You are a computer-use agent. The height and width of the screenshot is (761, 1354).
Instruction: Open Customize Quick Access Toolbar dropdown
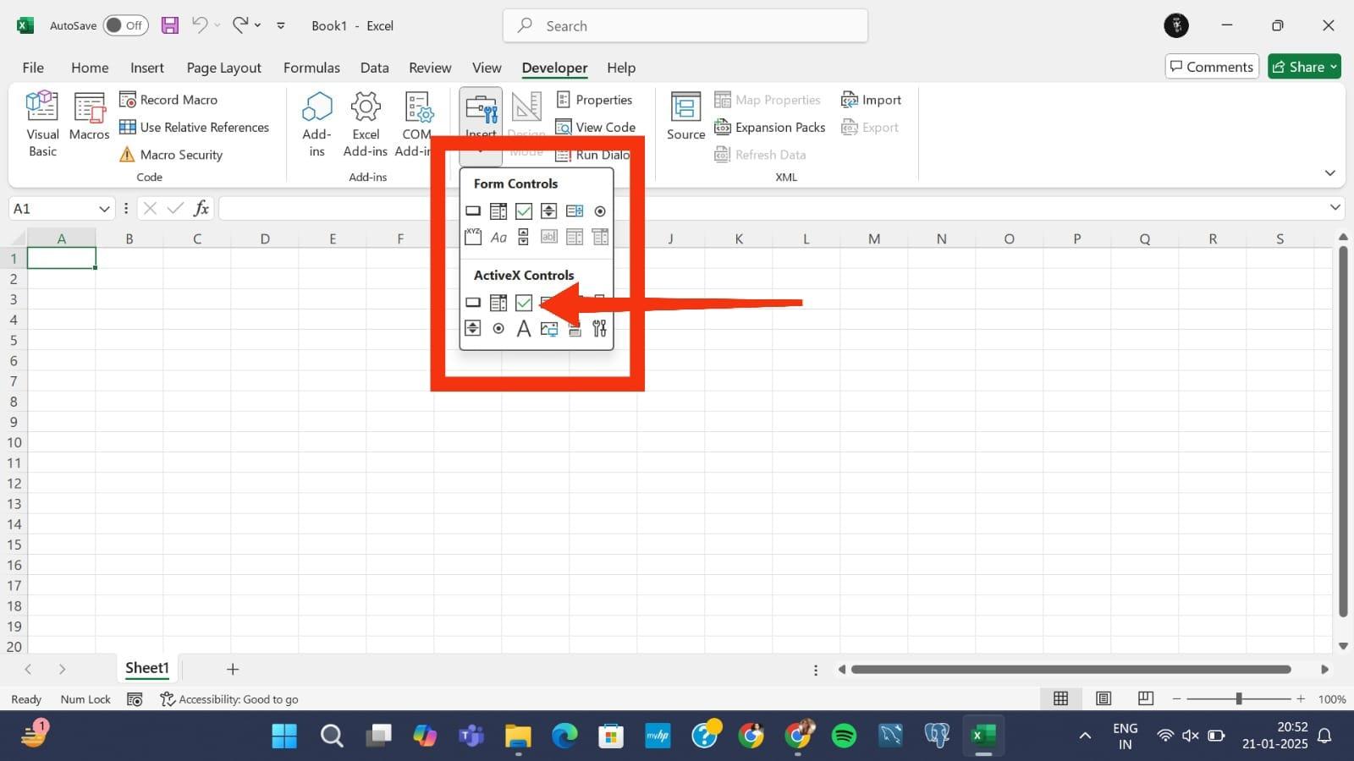tap(281, 25)
